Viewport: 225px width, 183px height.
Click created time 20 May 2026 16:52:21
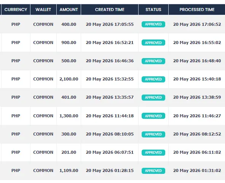110,43
